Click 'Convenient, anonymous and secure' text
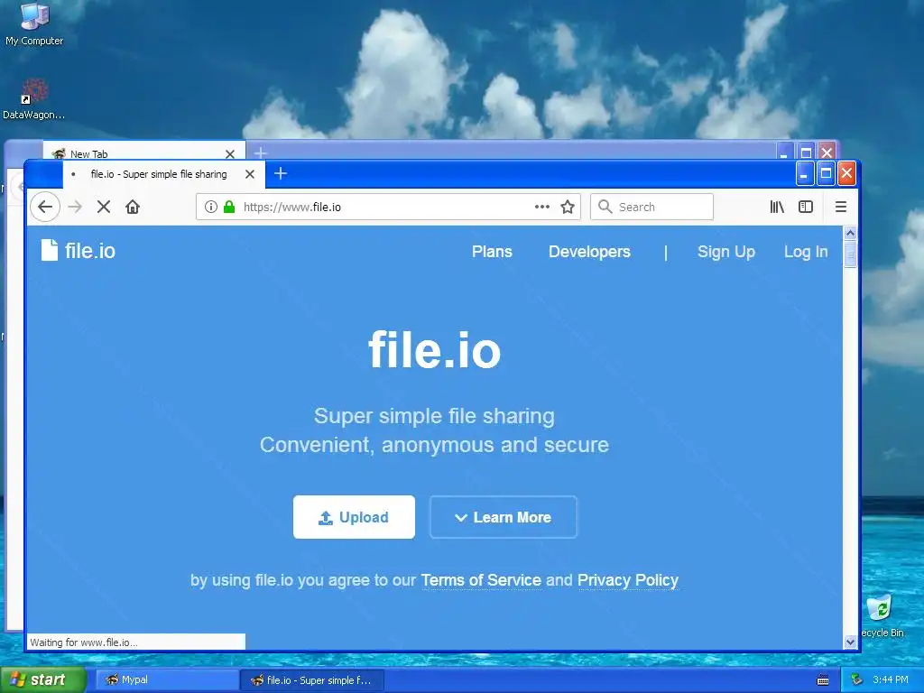The height and width of the screenshot is (693, 924). (434, 445)
